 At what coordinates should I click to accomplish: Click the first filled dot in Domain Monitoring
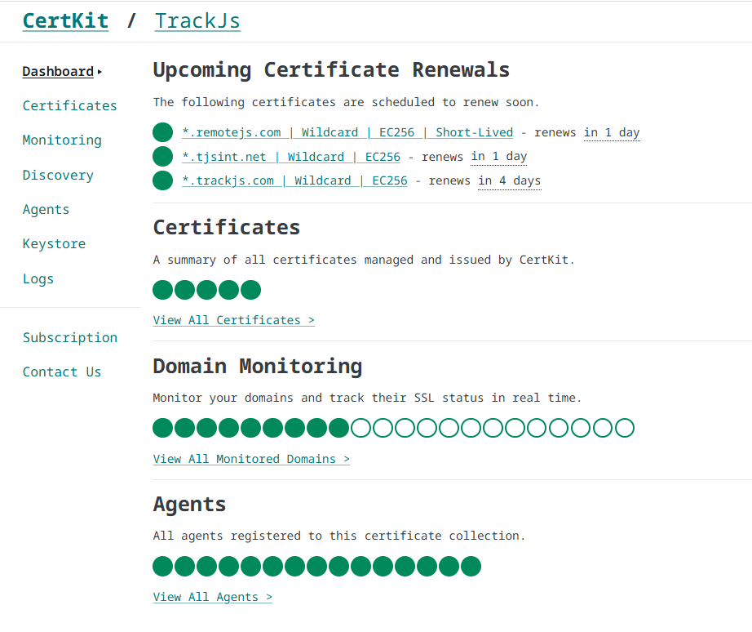(162, 428)
